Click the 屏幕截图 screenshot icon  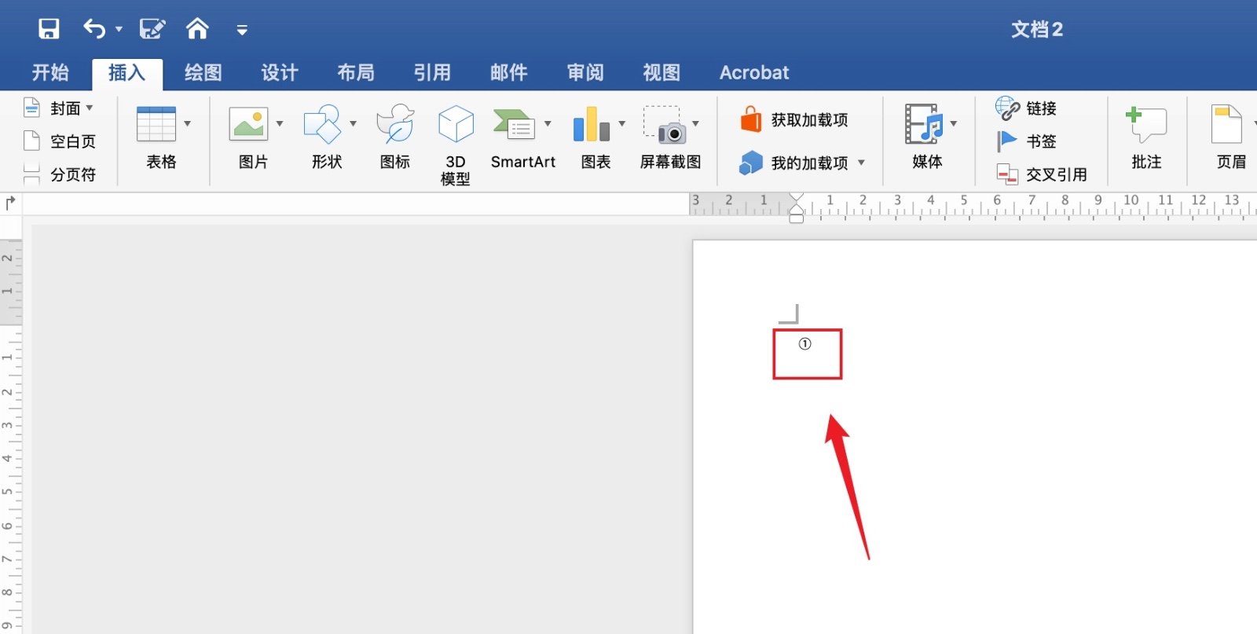pos(665,124)
